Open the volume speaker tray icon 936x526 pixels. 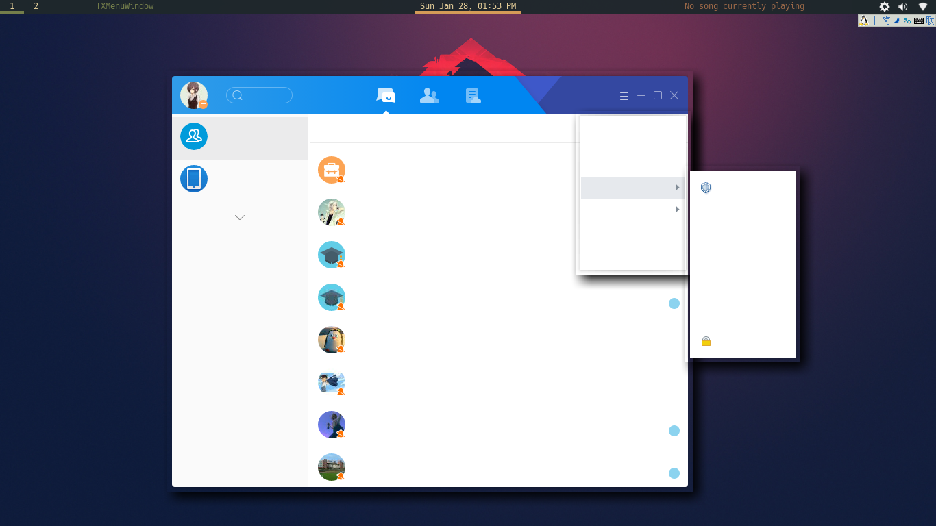tap(903, 7)
